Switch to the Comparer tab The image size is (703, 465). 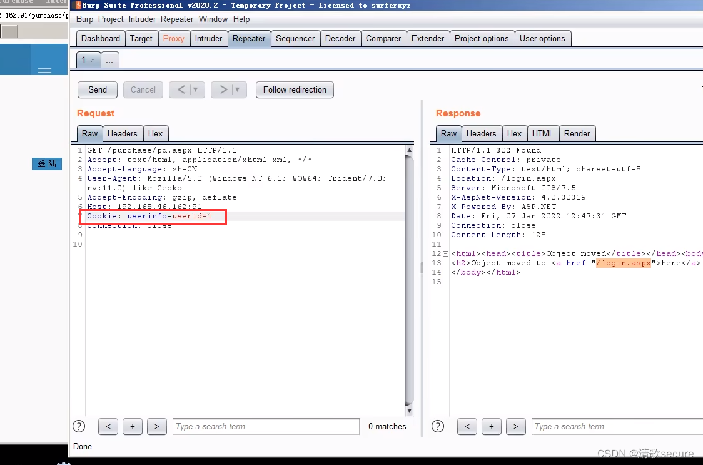click(383, 39)
